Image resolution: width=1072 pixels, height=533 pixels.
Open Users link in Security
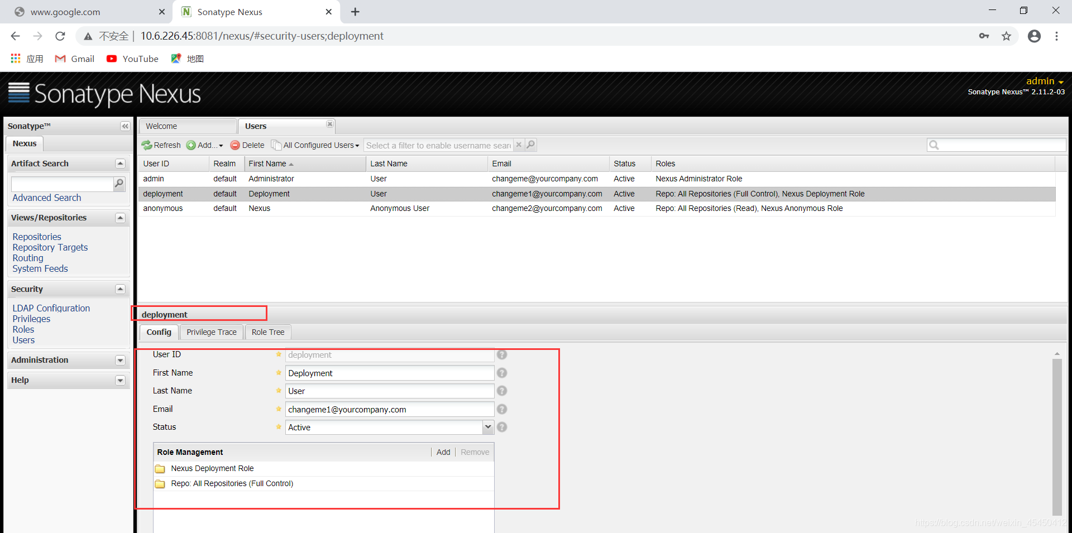click(x=23, y=340)
